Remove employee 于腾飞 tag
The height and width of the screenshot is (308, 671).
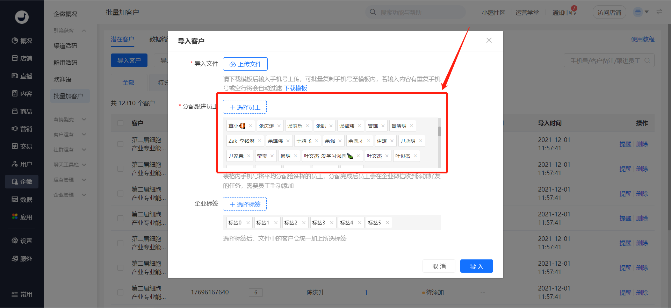click(316, 141)
